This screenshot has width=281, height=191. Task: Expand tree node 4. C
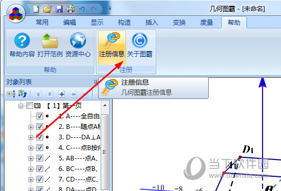31,148
